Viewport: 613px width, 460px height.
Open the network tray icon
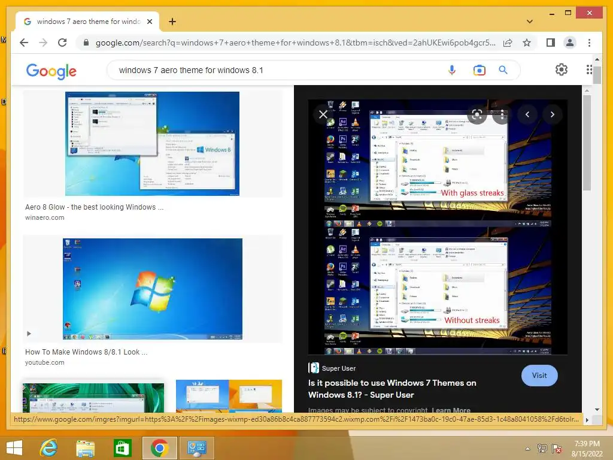tap(542, 448)
